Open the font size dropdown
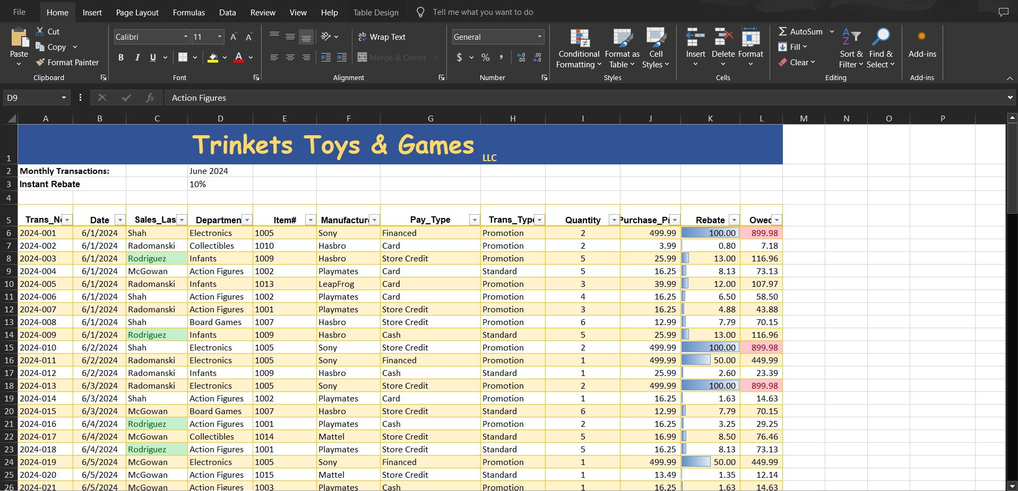This screenshot has height=491, width=1018. (x=217, y=37)
